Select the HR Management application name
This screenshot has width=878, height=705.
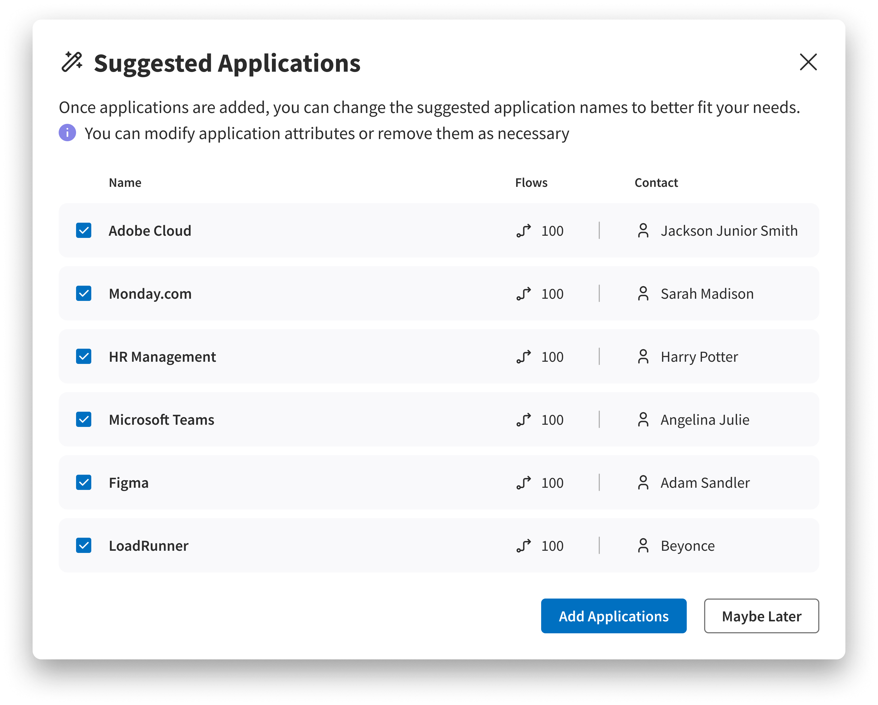pos(162,357)
